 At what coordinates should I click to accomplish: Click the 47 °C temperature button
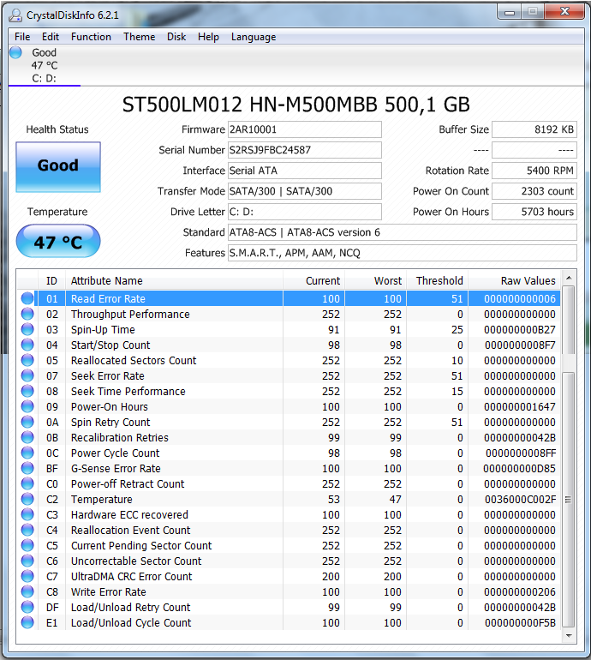coord(58,241)
